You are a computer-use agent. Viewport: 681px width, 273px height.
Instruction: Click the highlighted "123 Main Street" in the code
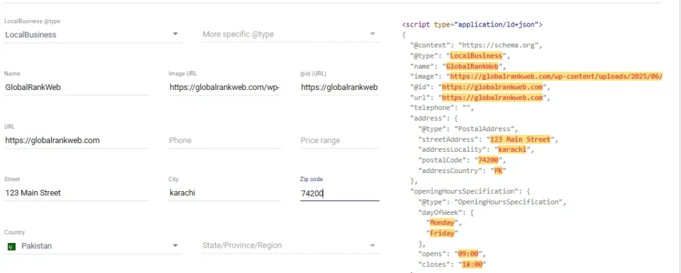tap(520, 140)
